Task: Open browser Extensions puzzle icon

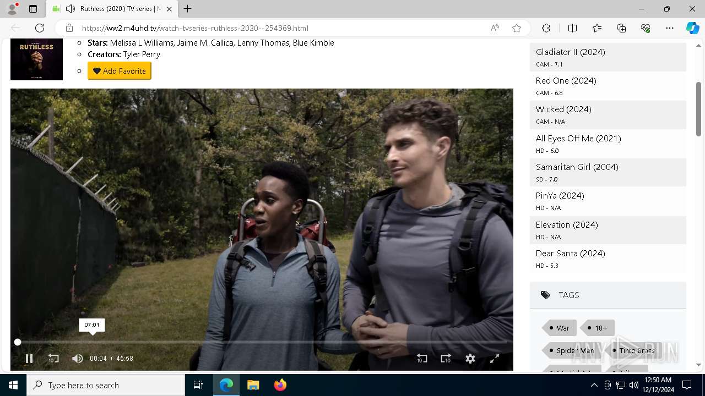Action: [546, 28]
